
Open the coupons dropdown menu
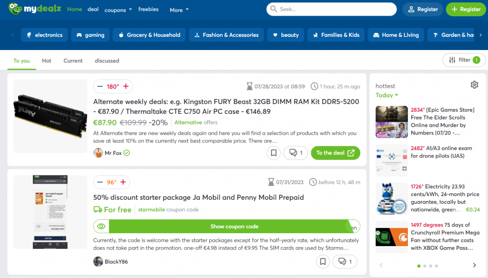pyautogui.click(x=118, y=10)
